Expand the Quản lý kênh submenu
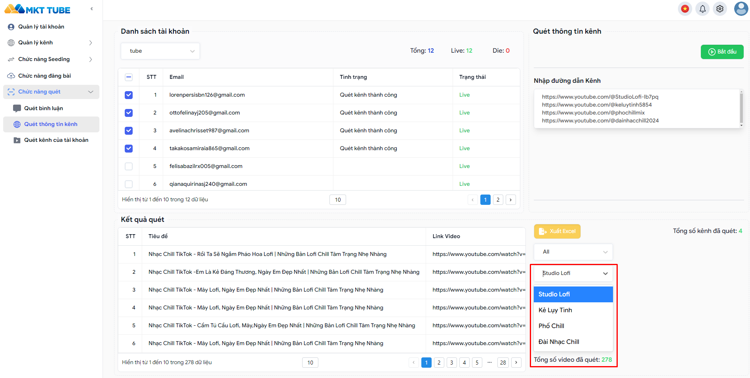The image size is (750, 378). 91,43
